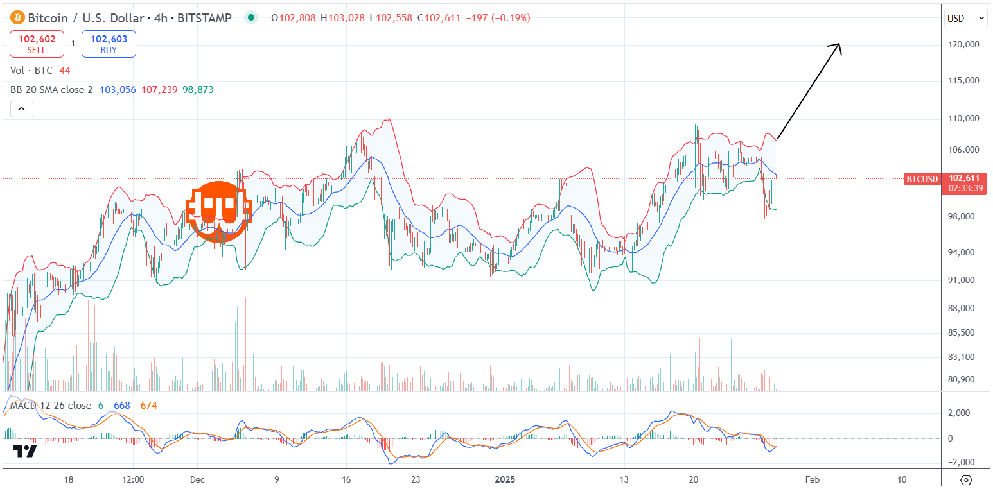Select the MACD 12 26 indicator legend

click(x=50, y=406)
